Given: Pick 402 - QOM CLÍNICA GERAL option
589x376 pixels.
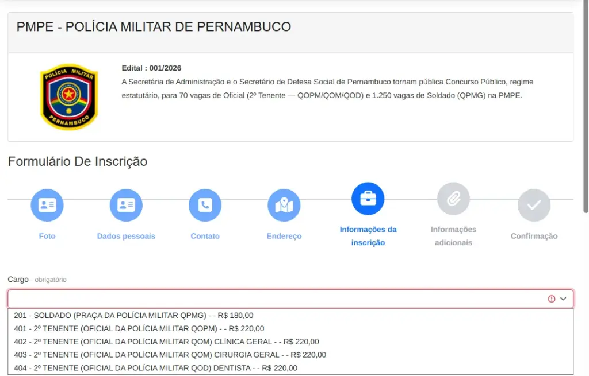Looking at the screenshot, I should pyautogui.click(x=290, y=342).
